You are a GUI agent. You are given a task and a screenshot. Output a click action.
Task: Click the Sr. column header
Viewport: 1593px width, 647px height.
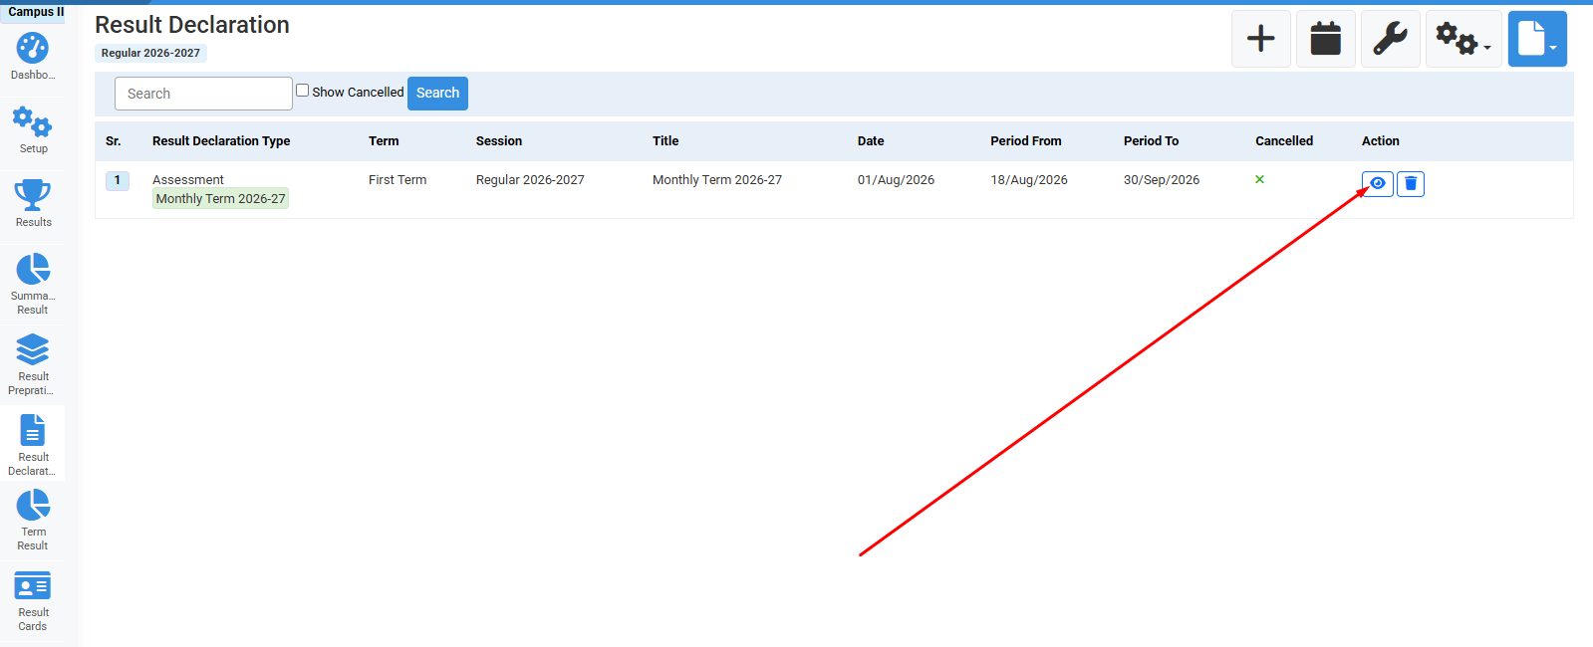[x=114, y=141]
